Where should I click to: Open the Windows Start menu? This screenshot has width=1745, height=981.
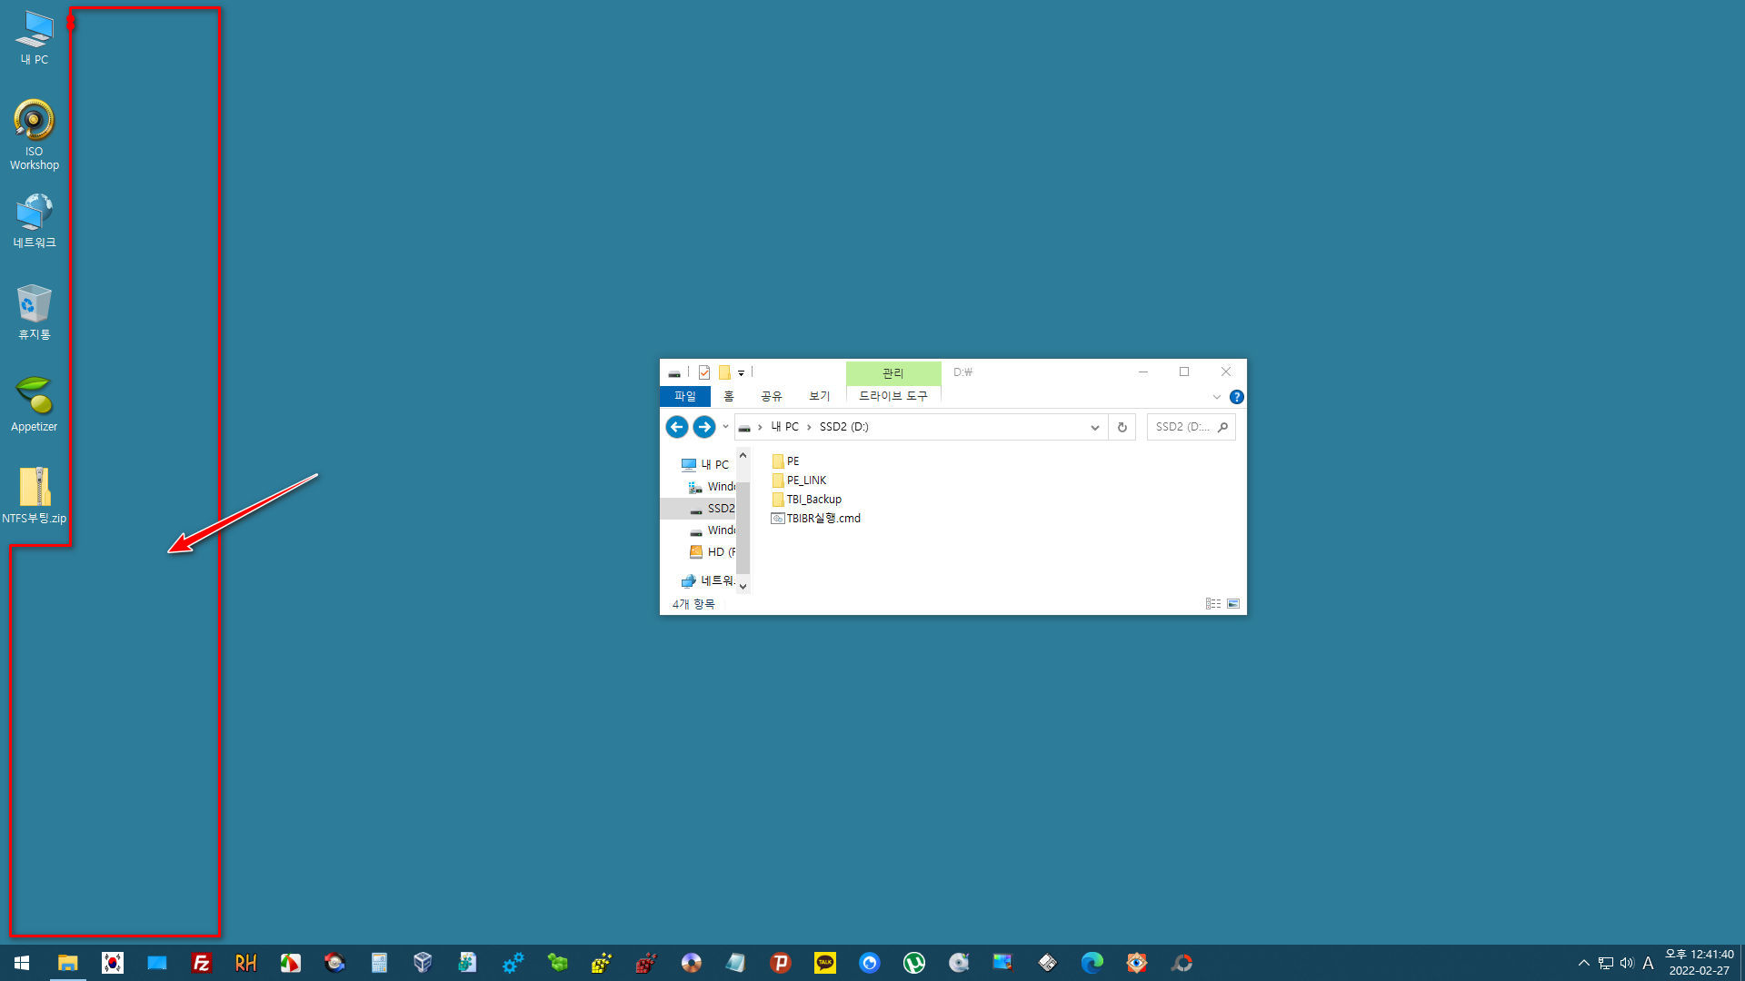[x=22, y=963]
